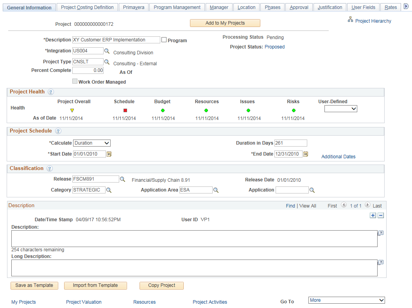Open the Go To More dropdown
Viewport: 412px width, 308px height.
[x=346, y=300]
